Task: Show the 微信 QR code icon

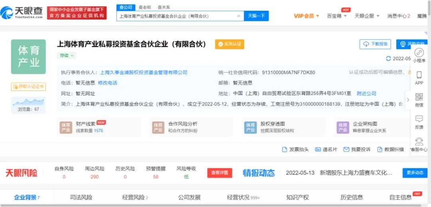Action: [419, 100]
